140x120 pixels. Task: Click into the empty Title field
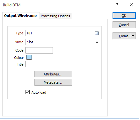(52, 64)
